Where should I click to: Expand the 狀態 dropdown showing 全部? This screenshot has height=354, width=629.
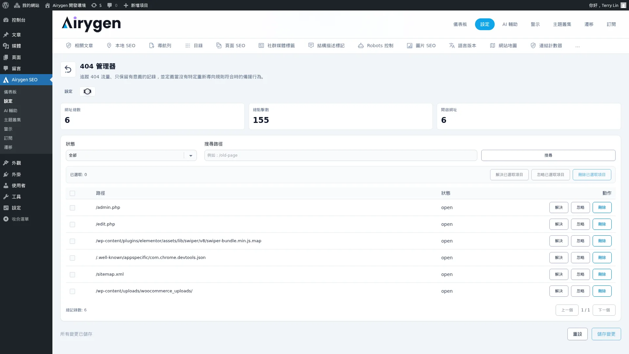131,155
